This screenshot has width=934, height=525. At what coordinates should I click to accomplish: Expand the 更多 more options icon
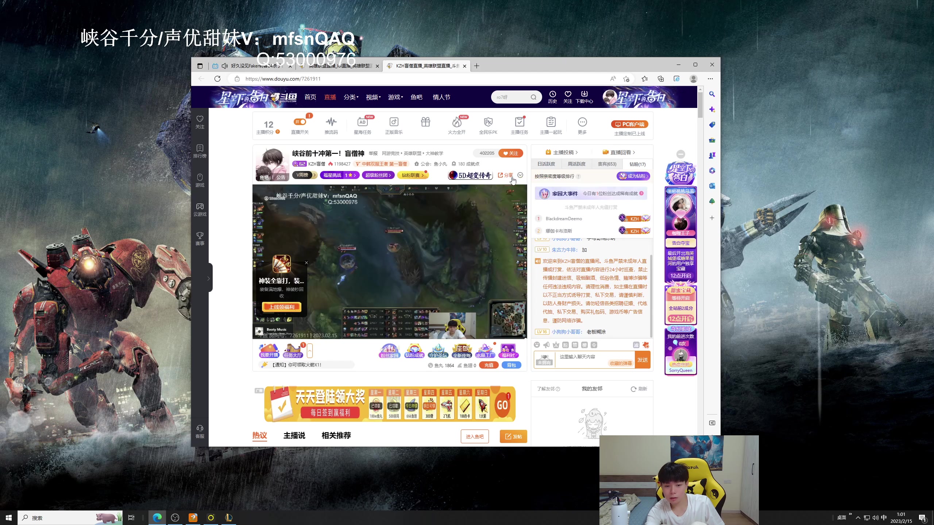pos(582,125)
